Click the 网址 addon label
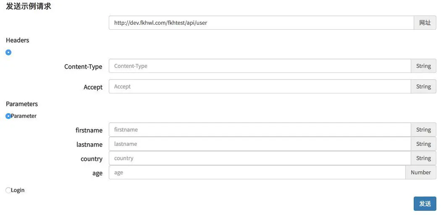The image size is (441, 215). point(425,23)
